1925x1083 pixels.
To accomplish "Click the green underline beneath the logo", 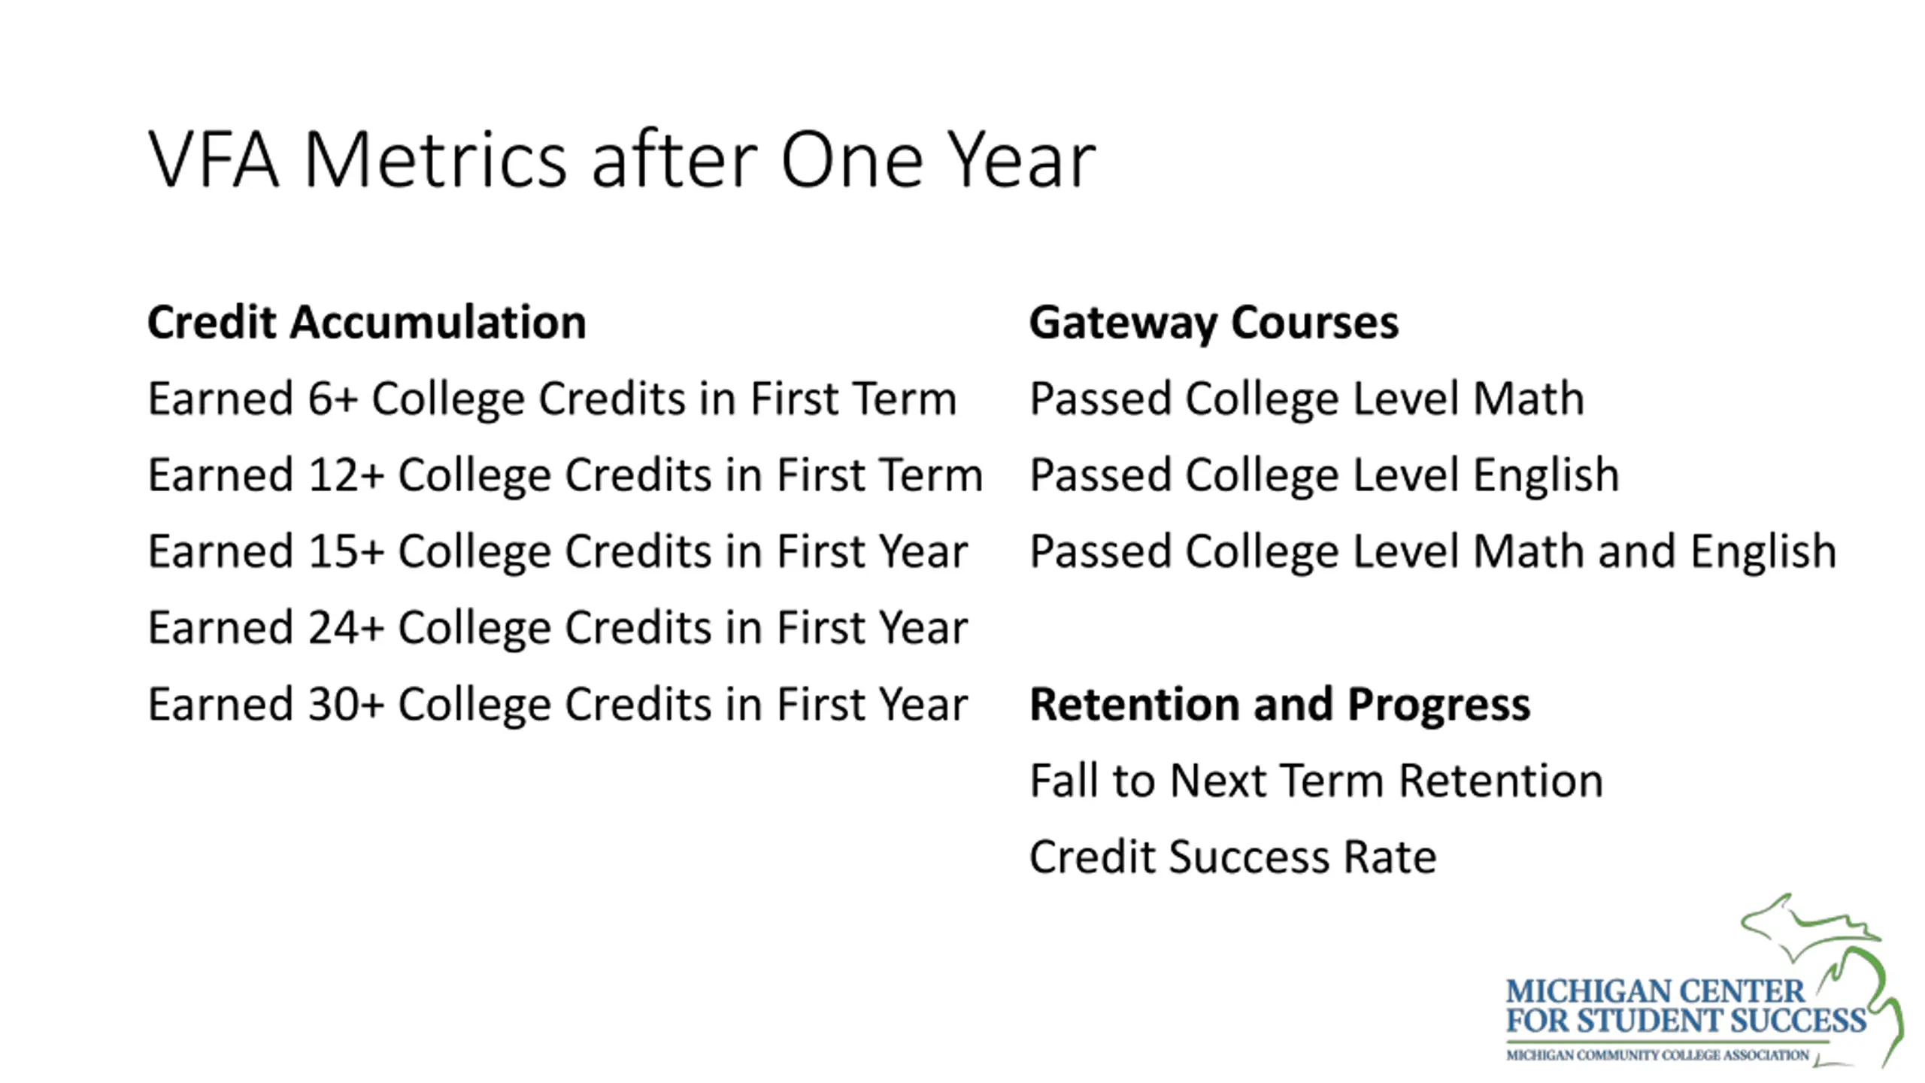I will (1668, 1042).
